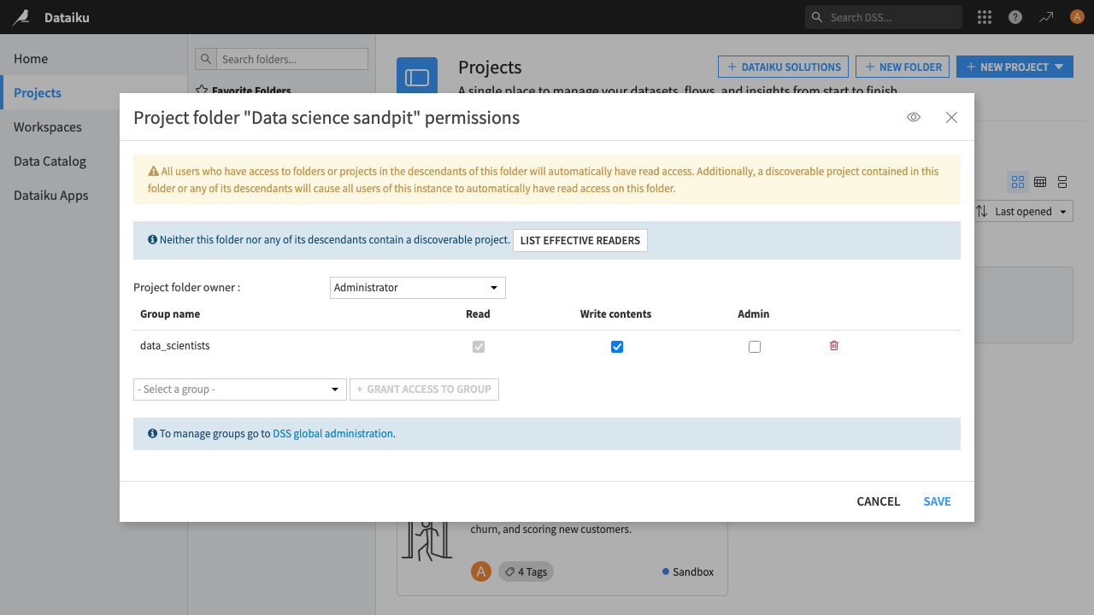Follow the DSS global administration link

click(332, 434)
